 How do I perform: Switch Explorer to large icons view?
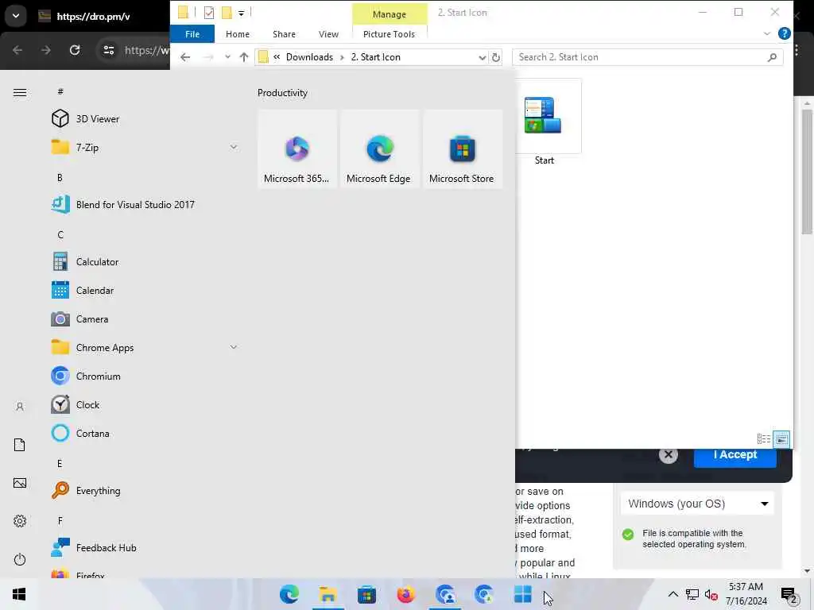[781, 438]
